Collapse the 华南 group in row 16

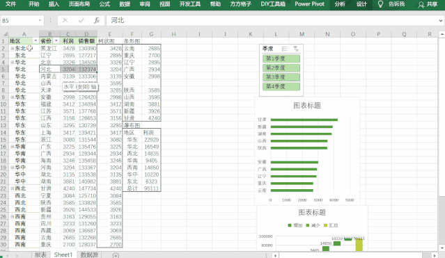(x=13, y=146)
